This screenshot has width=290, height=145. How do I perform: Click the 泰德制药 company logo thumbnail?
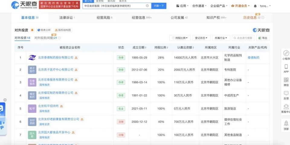[32, 58]
